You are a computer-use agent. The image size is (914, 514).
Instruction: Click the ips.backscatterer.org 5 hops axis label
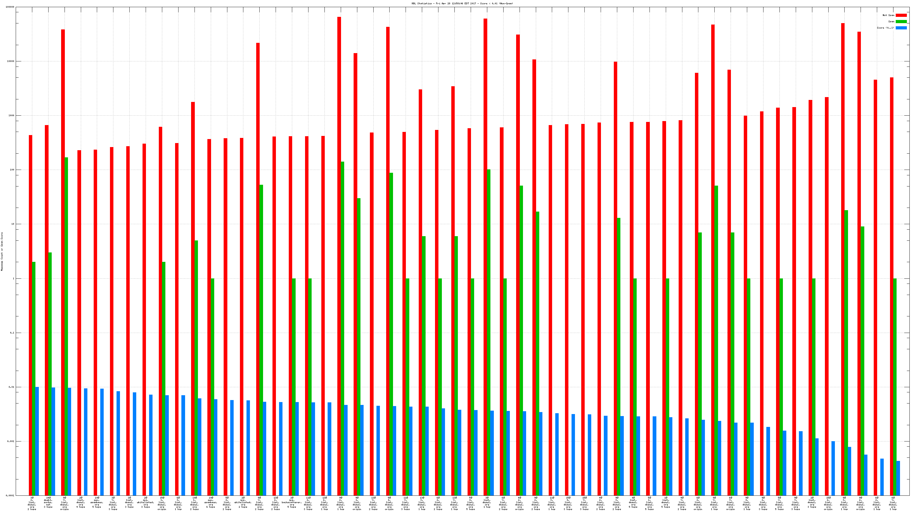click(x=292, y=503)
